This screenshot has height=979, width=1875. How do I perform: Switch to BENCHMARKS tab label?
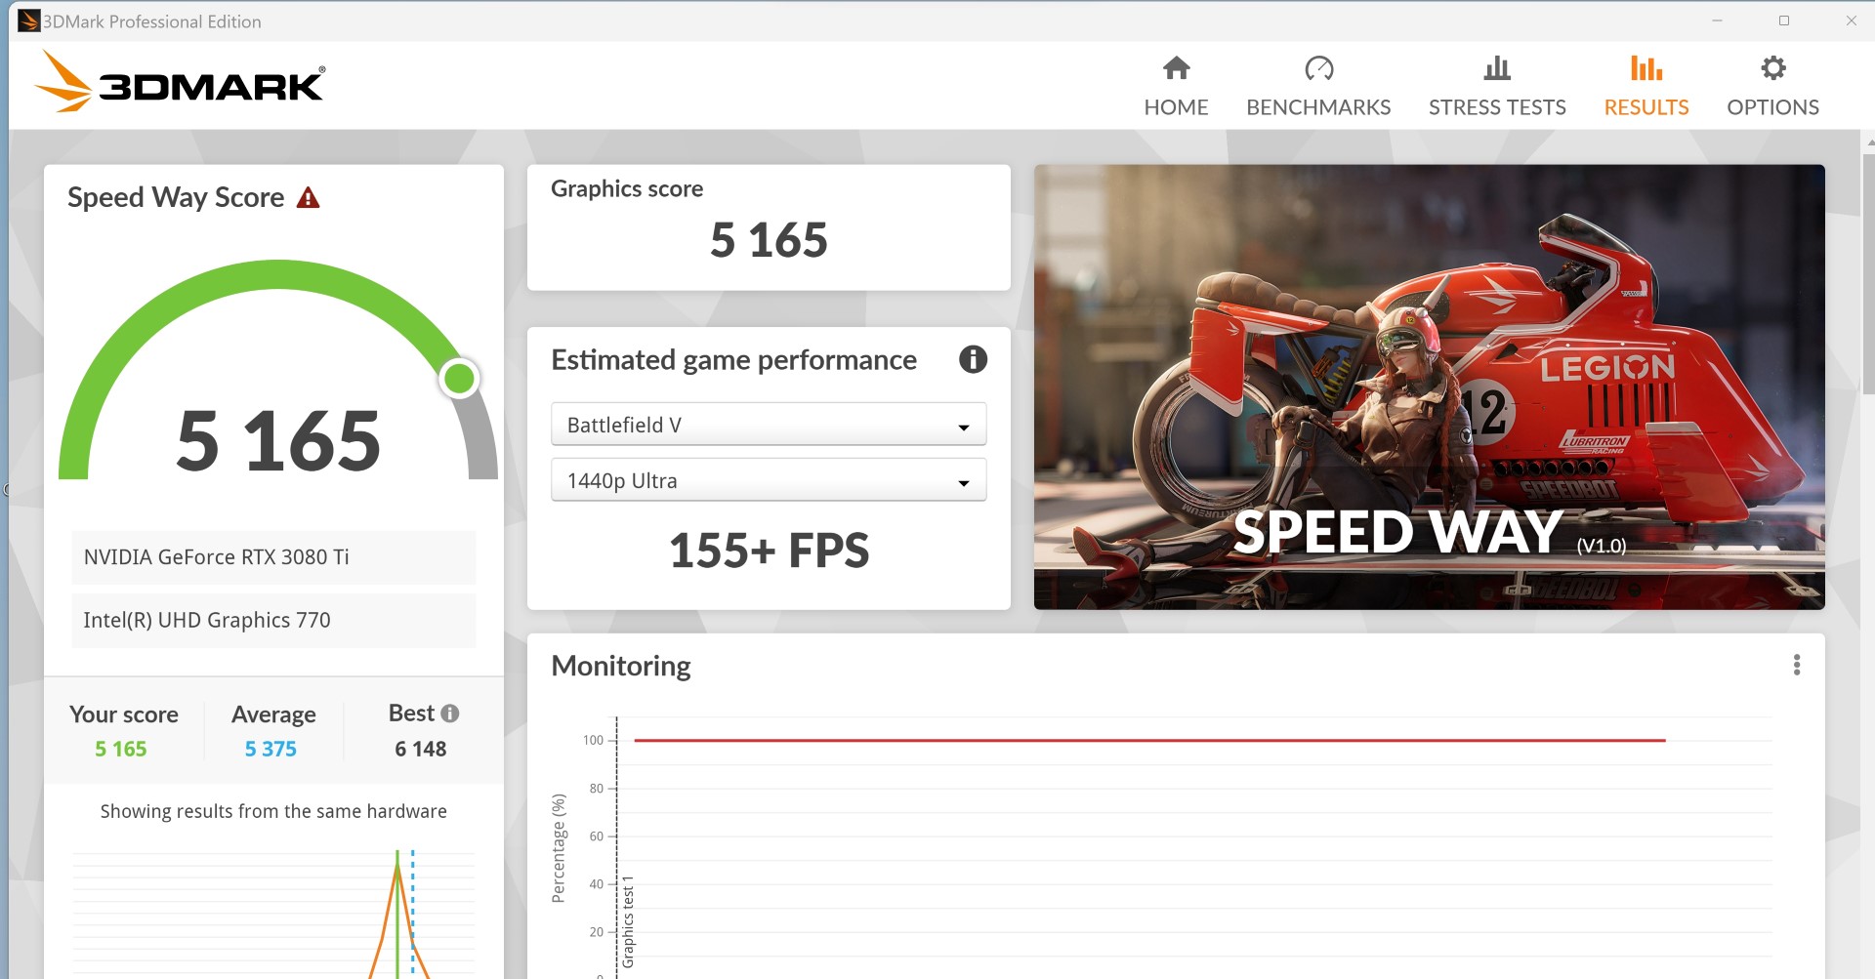point(1318,107)
